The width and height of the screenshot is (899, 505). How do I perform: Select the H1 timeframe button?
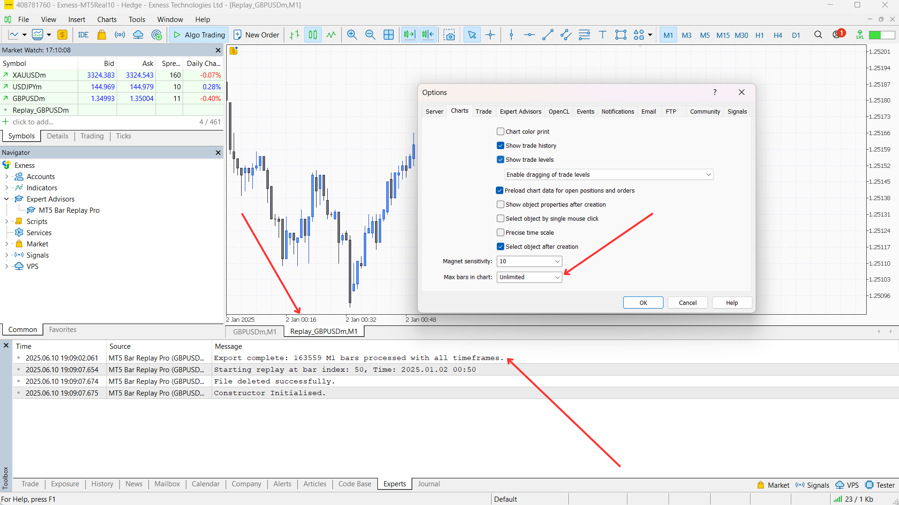(x=759, y=36)
